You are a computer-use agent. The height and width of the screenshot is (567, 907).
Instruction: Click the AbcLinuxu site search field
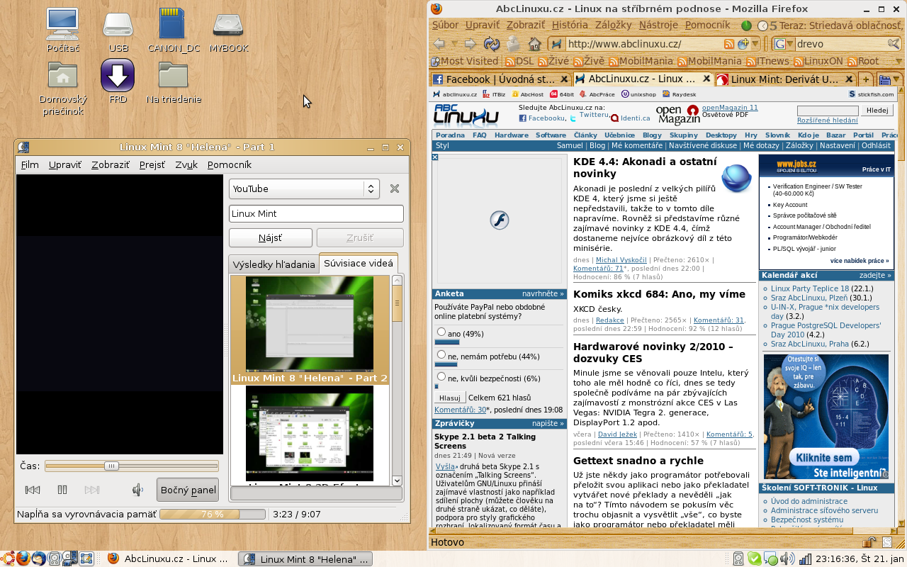click(x=827, y=111)
